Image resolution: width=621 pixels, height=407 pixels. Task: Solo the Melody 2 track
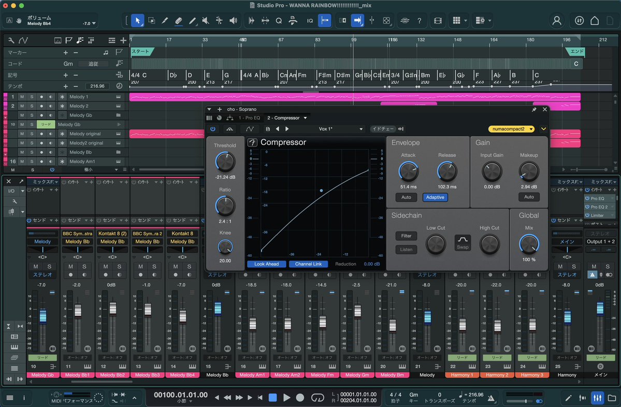pos(32,106)
